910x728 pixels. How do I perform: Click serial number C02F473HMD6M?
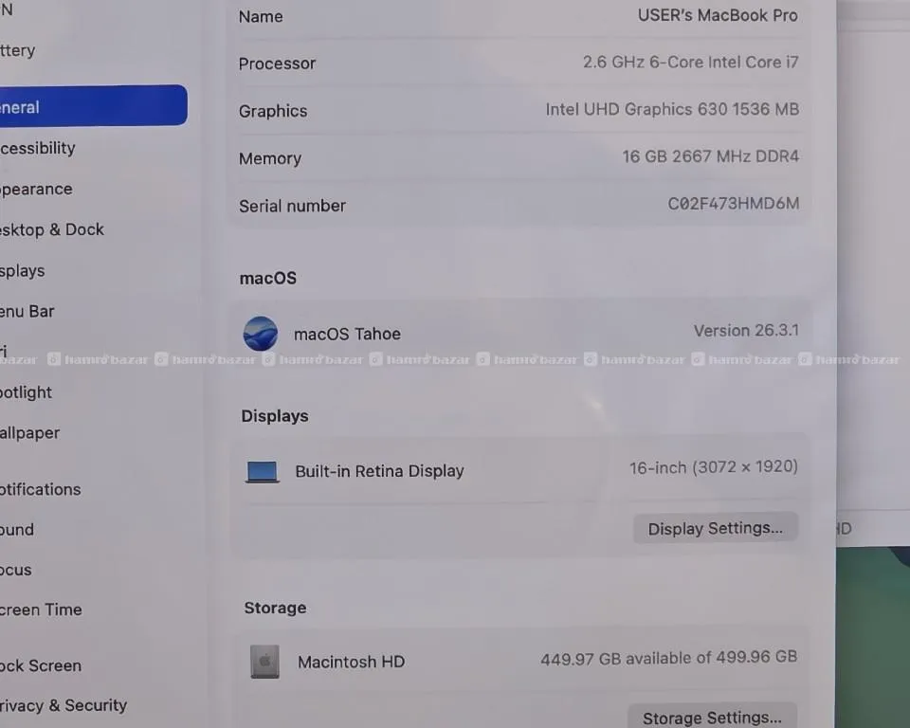click(x=734, y=204)
